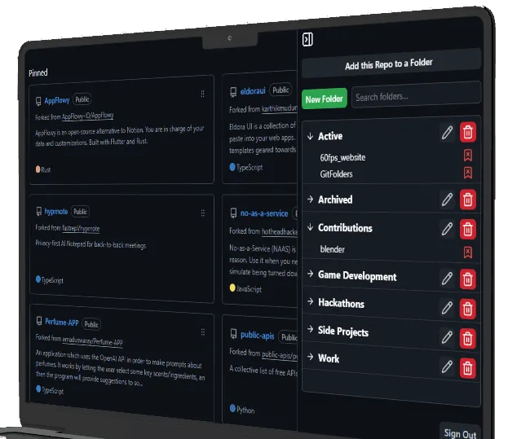Click the Public badge beside eldoraui

point(281,90)
